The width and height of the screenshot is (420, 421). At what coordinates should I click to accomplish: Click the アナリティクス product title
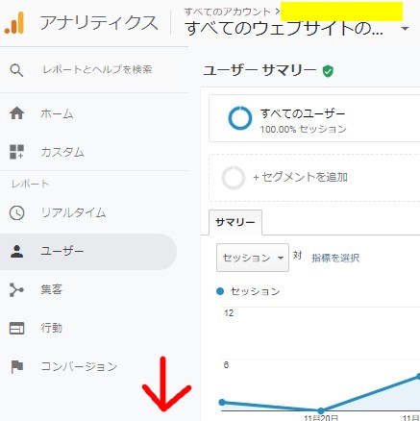point(99,23)
